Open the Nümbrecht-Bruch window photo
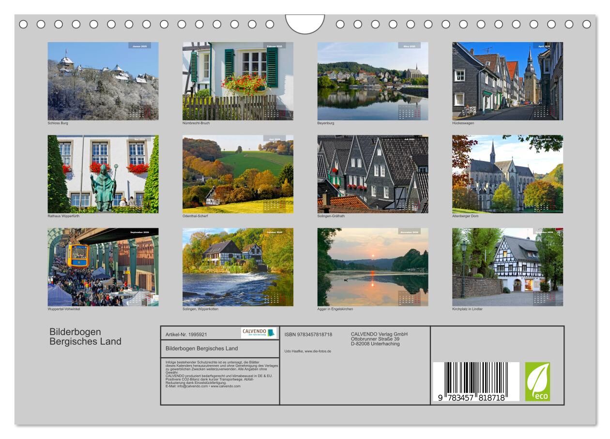 pyautogui.click(x=238, y=81)
